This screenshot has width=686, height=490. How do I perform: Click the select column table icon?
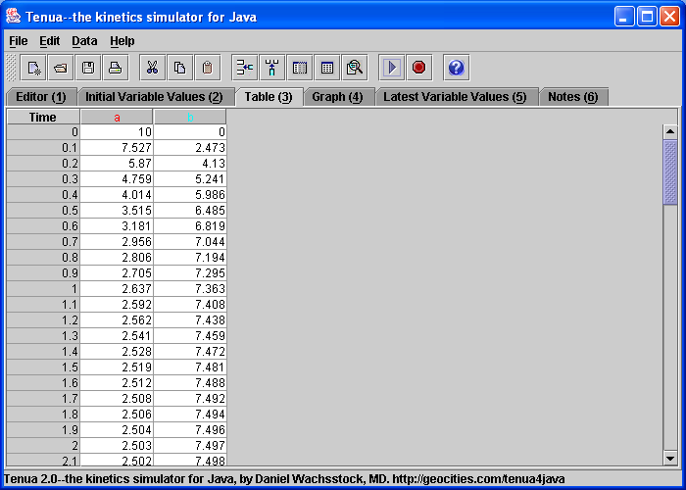pyautogui.click(x=300, y=68)
